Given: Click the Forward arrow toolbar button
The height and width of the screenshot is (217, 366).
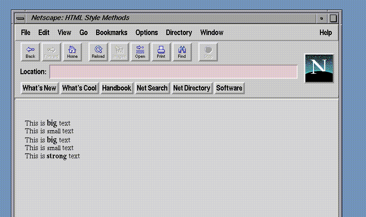Looking at the screenshot, I should [52, 52].
